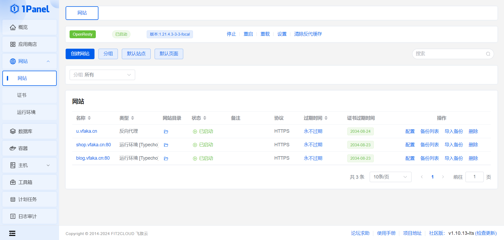Image resolution: width=504 pixels, height=240 pixels.
Task: Open 论坛求助 footer link
Action: tap(360, 233)
